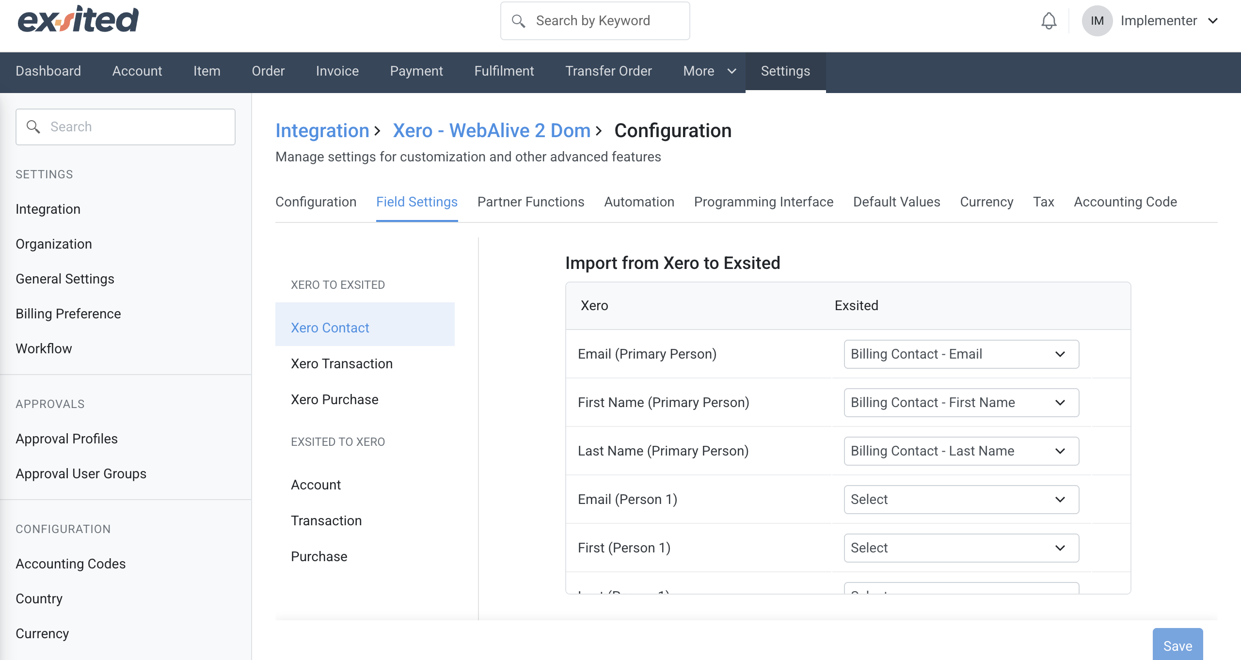Switch to the Currency tab

986,202
